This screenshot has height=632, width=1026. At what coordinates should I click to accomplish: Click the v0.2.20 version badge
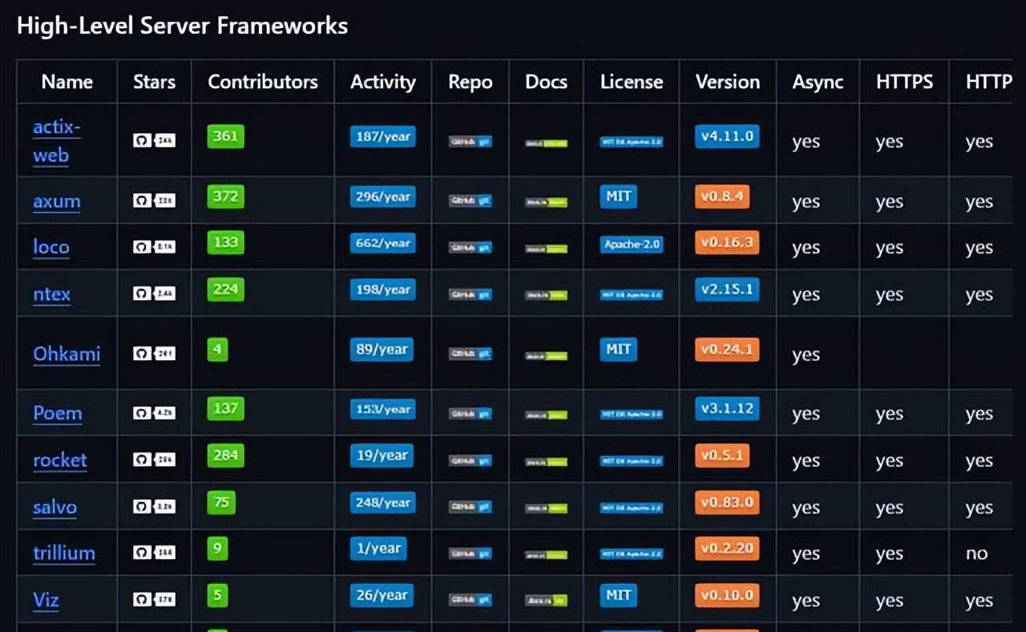[x=727, y=549]
